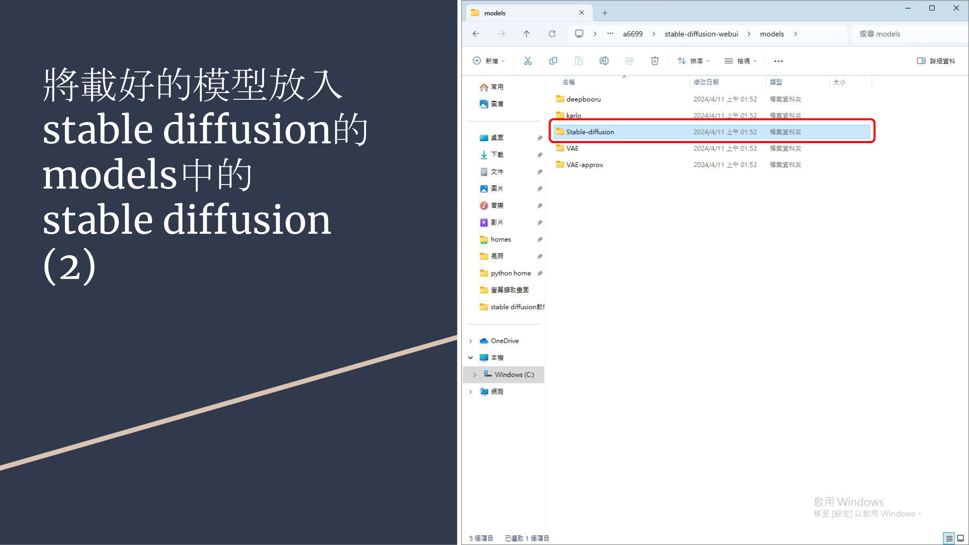Open the 新增 (New) dropdown
The width and height of the screenshot is (969, 545).
pos(489,61)
